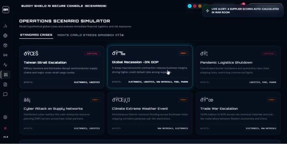Click the red notification count badge
The width and height of the screenshot is (287, 144).
click(244, 4)
